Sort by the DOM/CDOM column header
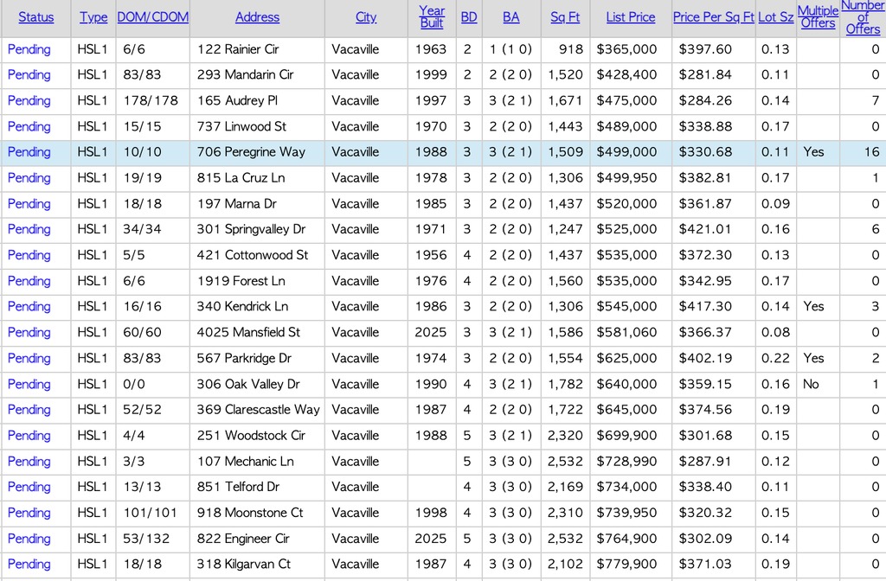Viewport: 886px width, 581px height. pyautogui.click(x=152, y=17)
